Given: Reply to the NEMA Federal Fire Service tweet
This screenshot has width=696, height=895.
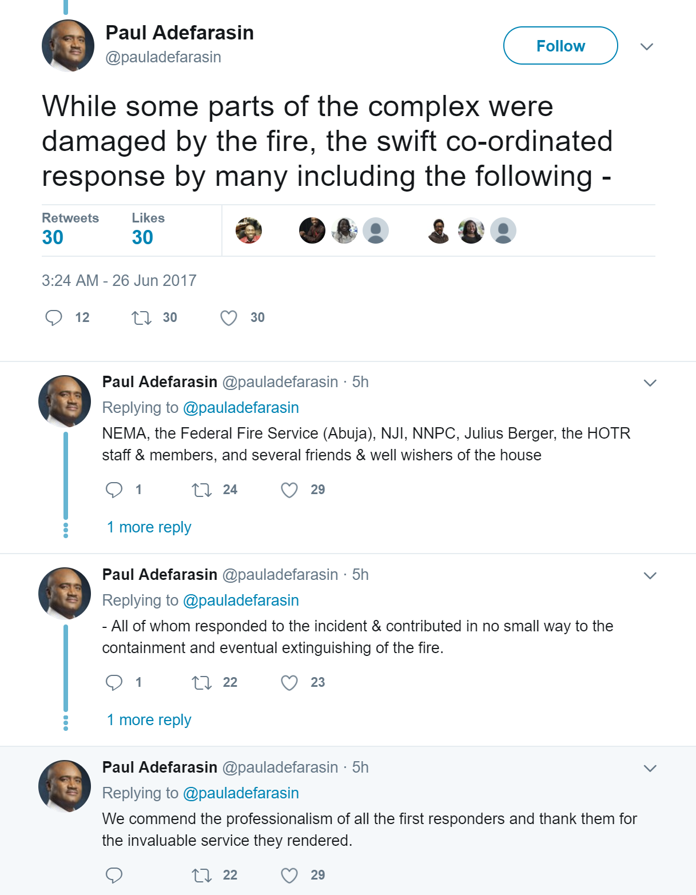Looking at the screenshot, I should point(114,490).
